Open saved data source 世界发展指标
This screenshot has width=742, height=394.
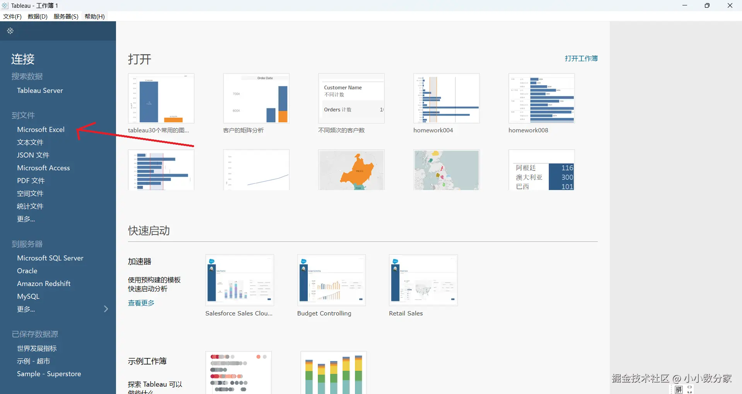pyautogui.click(x=37, y=348)
